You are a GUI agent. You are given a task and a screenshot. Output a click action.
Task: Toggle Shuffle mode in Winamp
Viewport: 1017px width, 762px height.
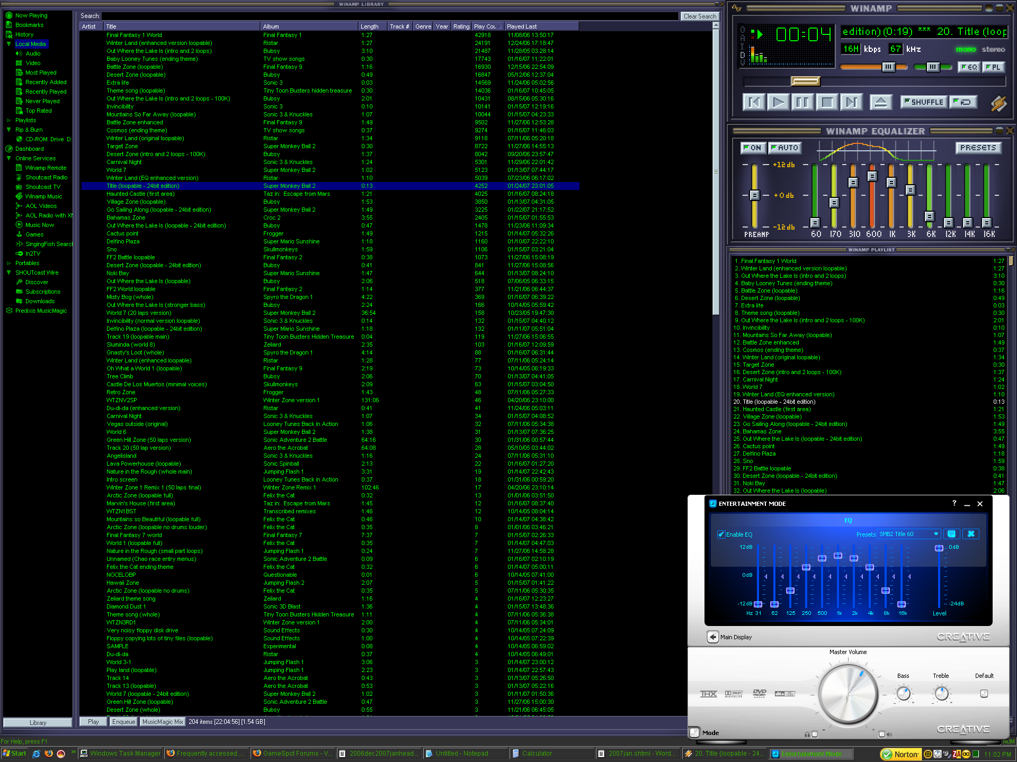coord(923,102)
